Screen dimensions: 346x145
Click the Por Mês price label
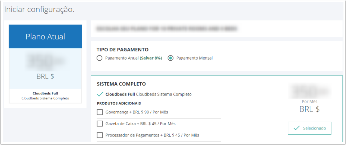pos(309,102)
